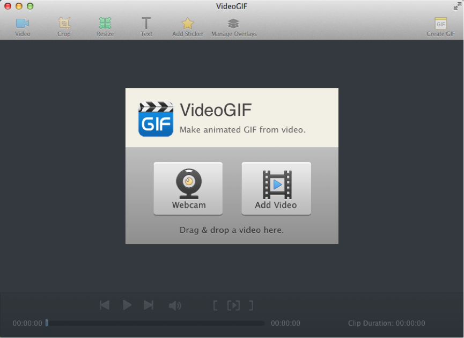This screenshot has width=464, height=338.
Task: Click the timeline scrubber handle
Action: click(47, 323)
